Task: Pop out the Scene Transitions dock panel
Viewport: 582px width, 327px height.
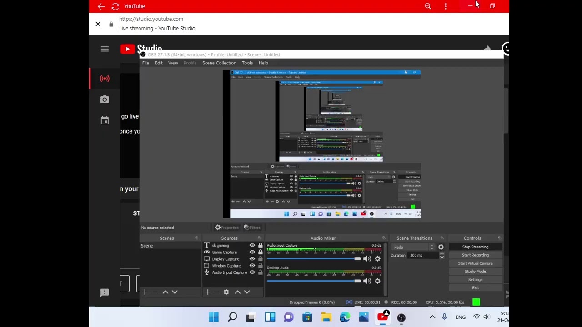Action: 442,238
